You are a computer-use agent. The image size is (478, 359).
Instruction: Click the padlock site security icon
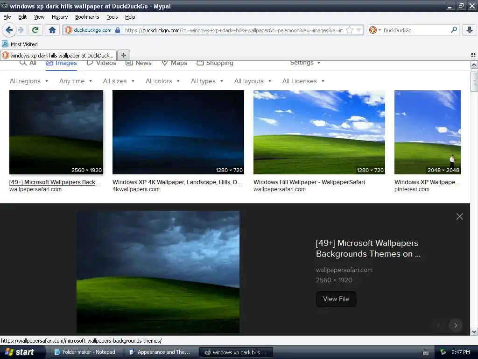pyautogui.click(x=118, y=30)
